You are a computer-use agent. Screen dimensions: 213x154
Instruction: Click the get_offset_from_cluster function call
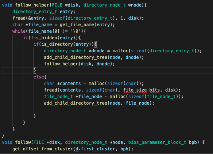(43, 149)
